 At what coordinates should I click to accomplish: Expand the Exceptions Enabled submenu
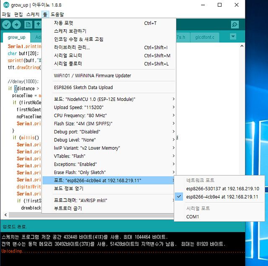[109, 164]
